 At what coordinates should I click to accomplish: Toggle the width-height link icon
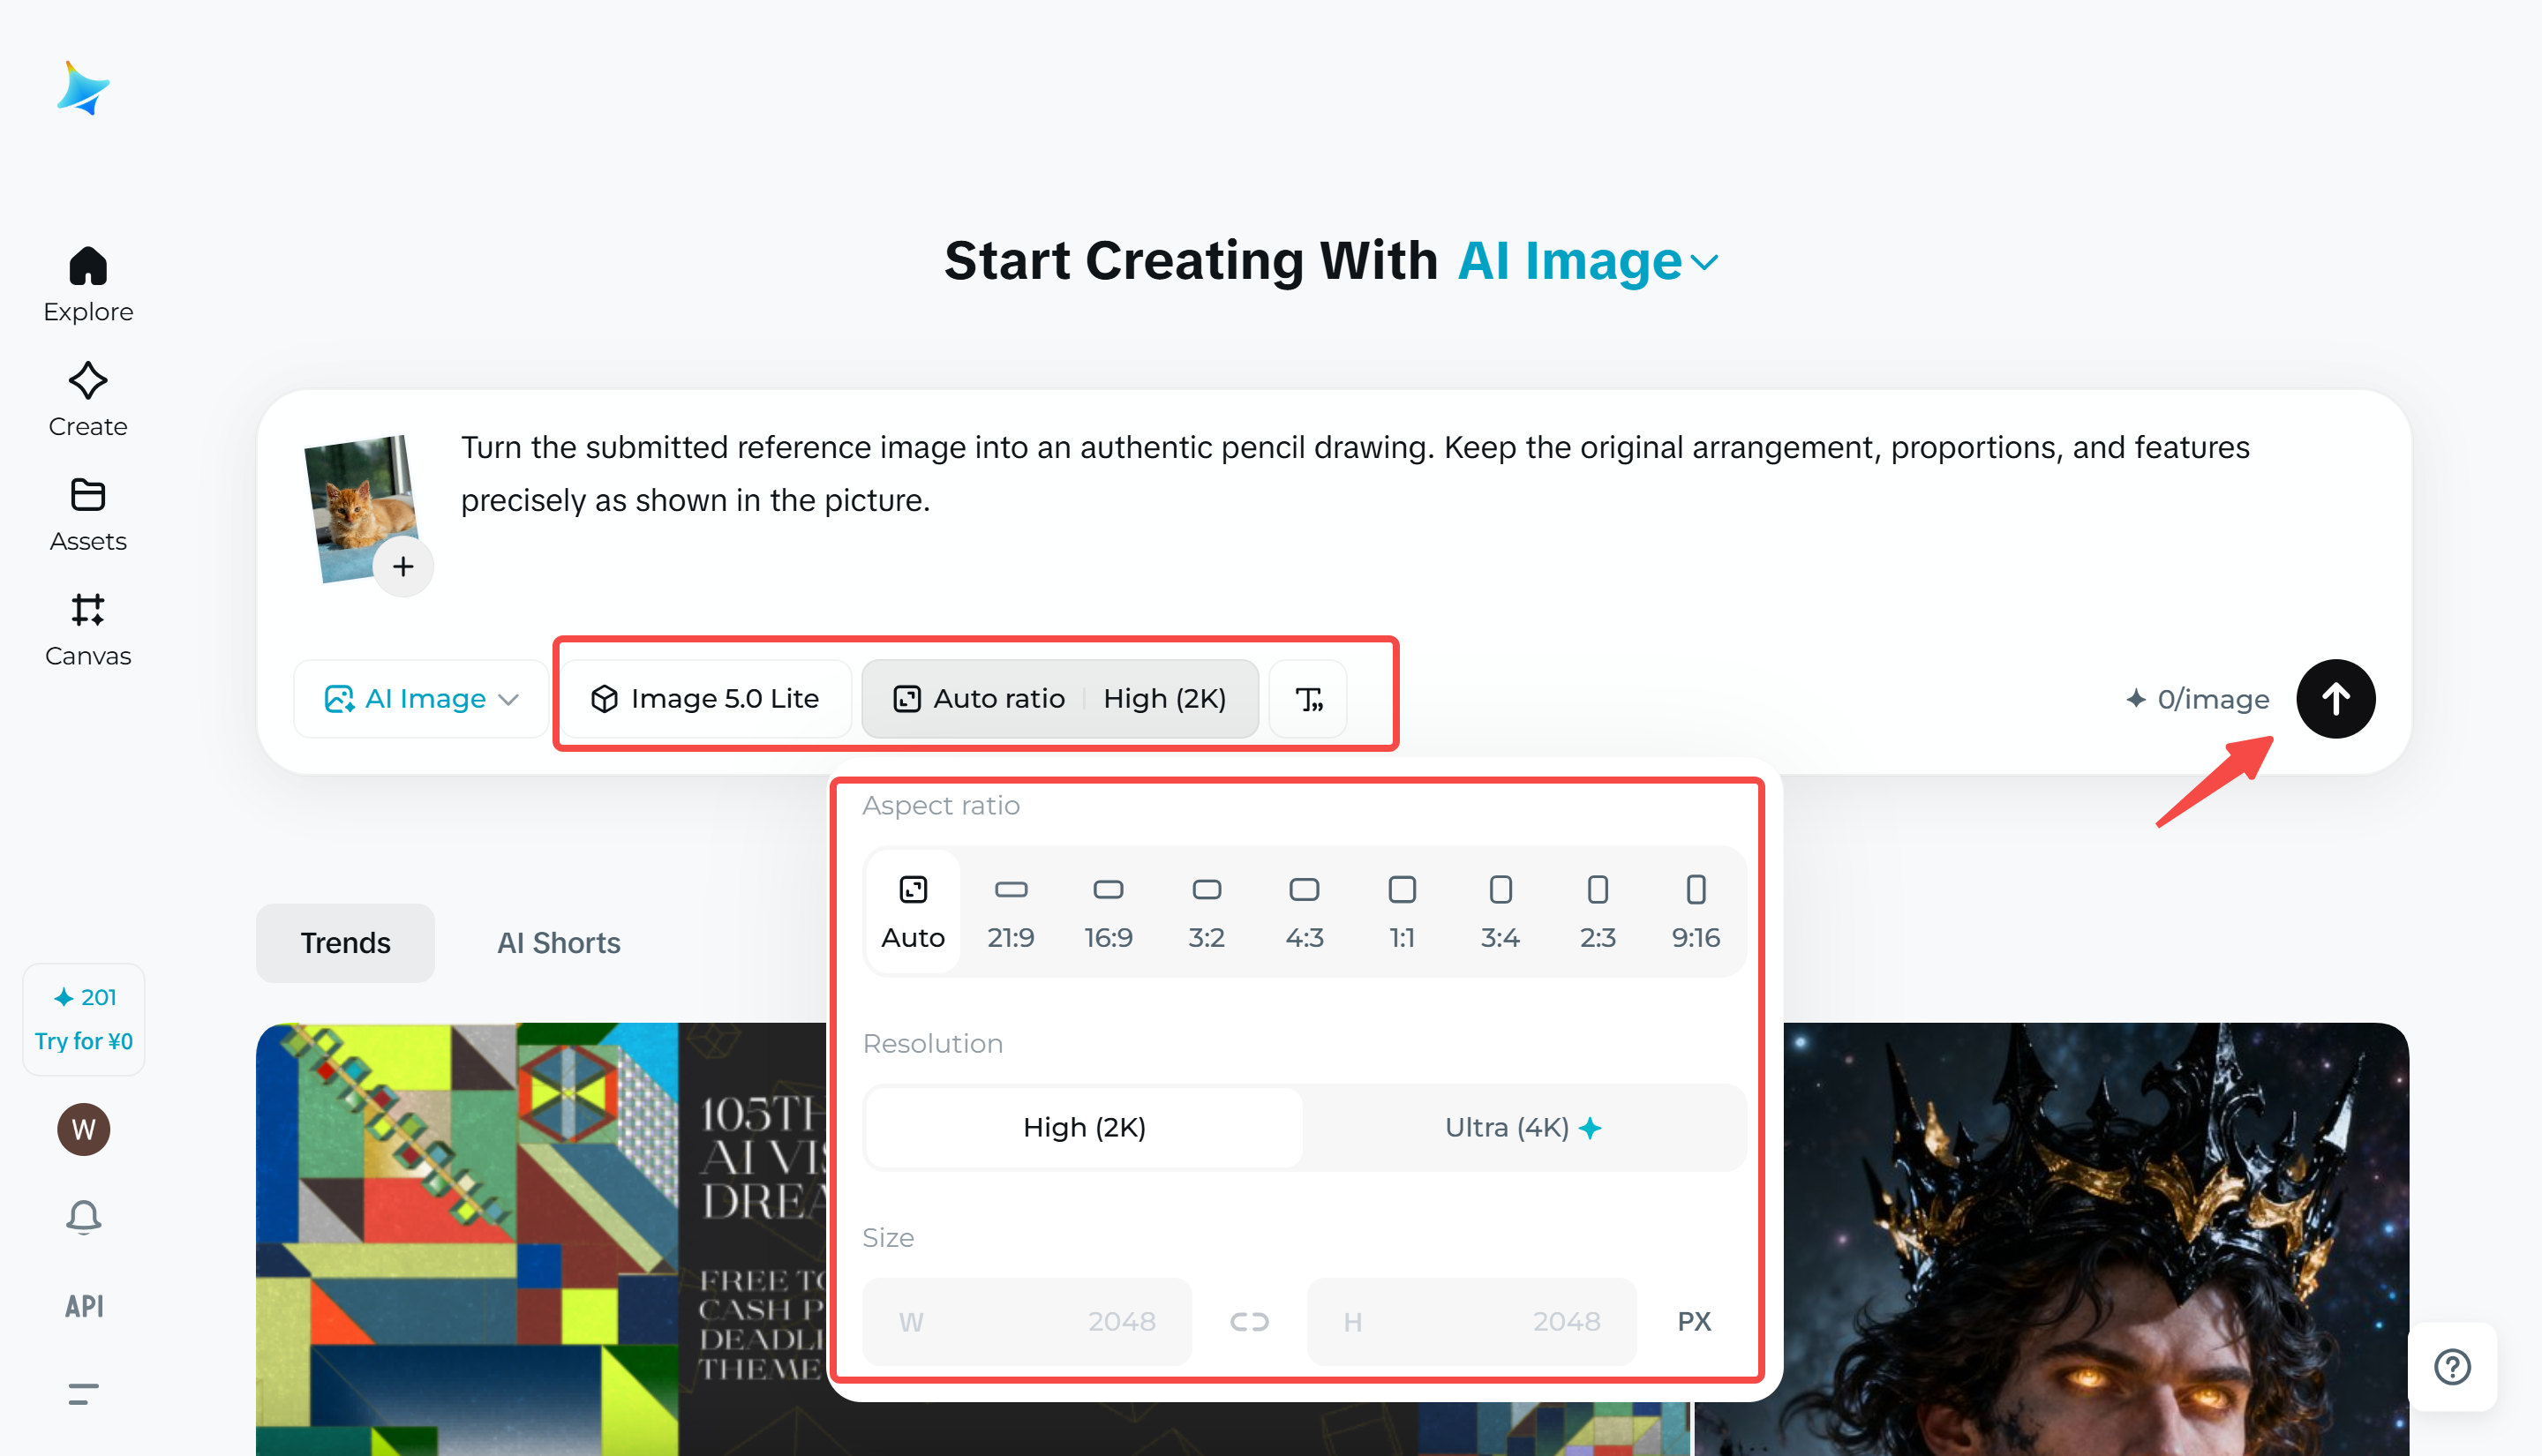(x=1249, y=1322)
